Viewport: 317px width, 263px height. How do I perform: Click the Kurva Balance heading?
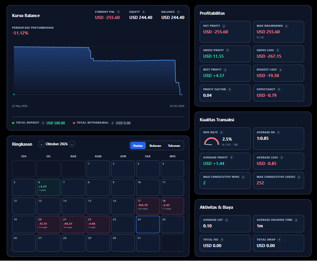[26, 16]
